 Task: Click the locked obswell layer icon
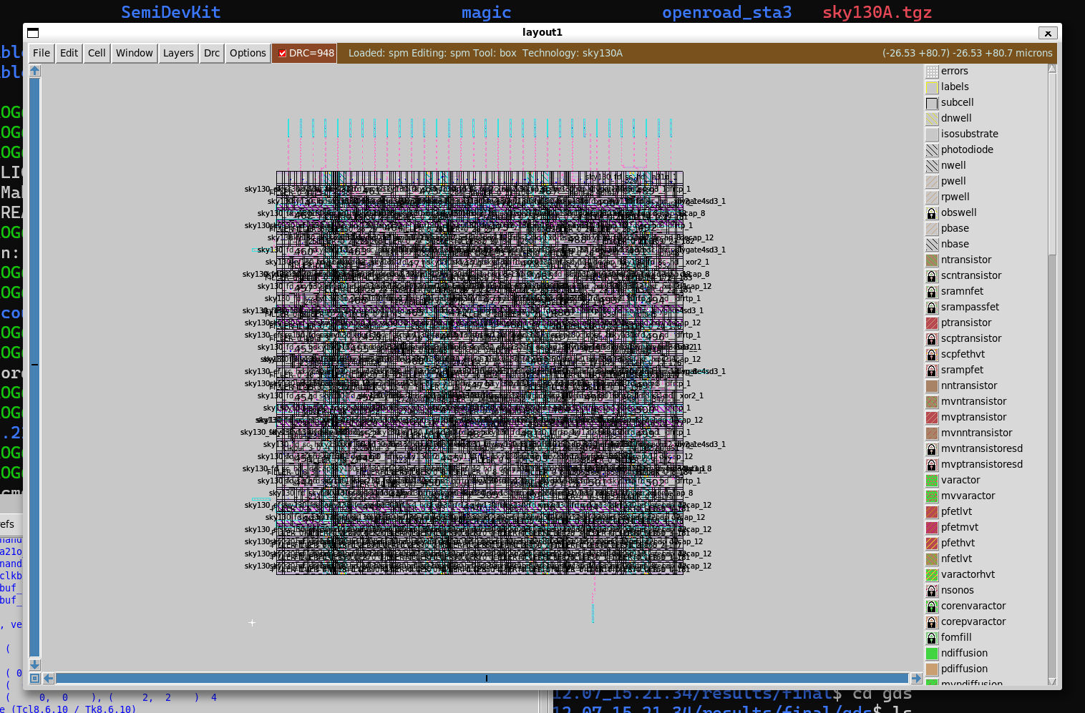point(931,213)
